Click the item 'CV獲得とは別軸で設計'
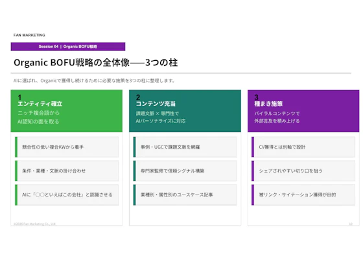The height and width of the screenshot is (256, 363). 303,147
